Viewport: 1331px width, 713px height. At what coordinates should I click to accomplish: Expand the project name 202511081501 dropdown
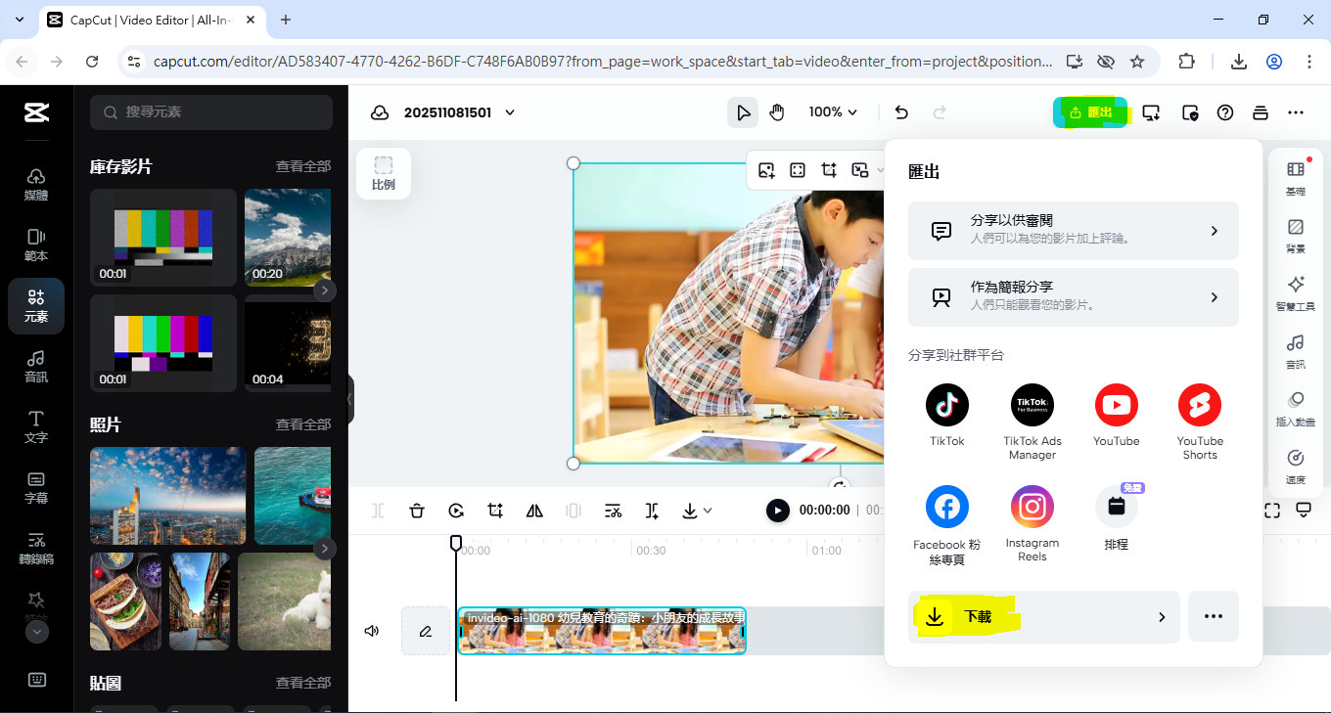tap(510, 112)
